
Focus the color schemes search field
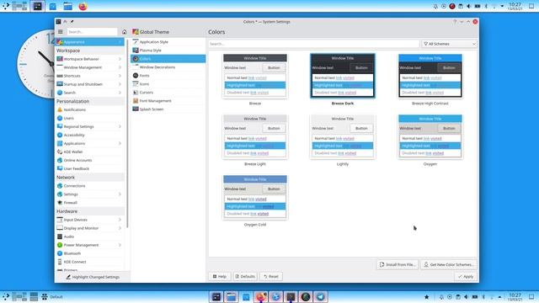click(313, 44)
